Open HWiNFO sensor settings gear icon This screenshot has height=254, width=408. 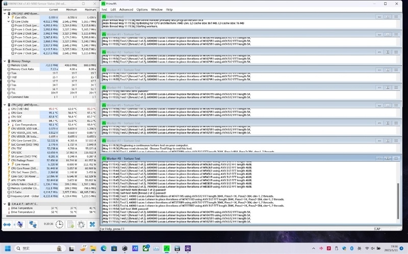tap(81, 224)
